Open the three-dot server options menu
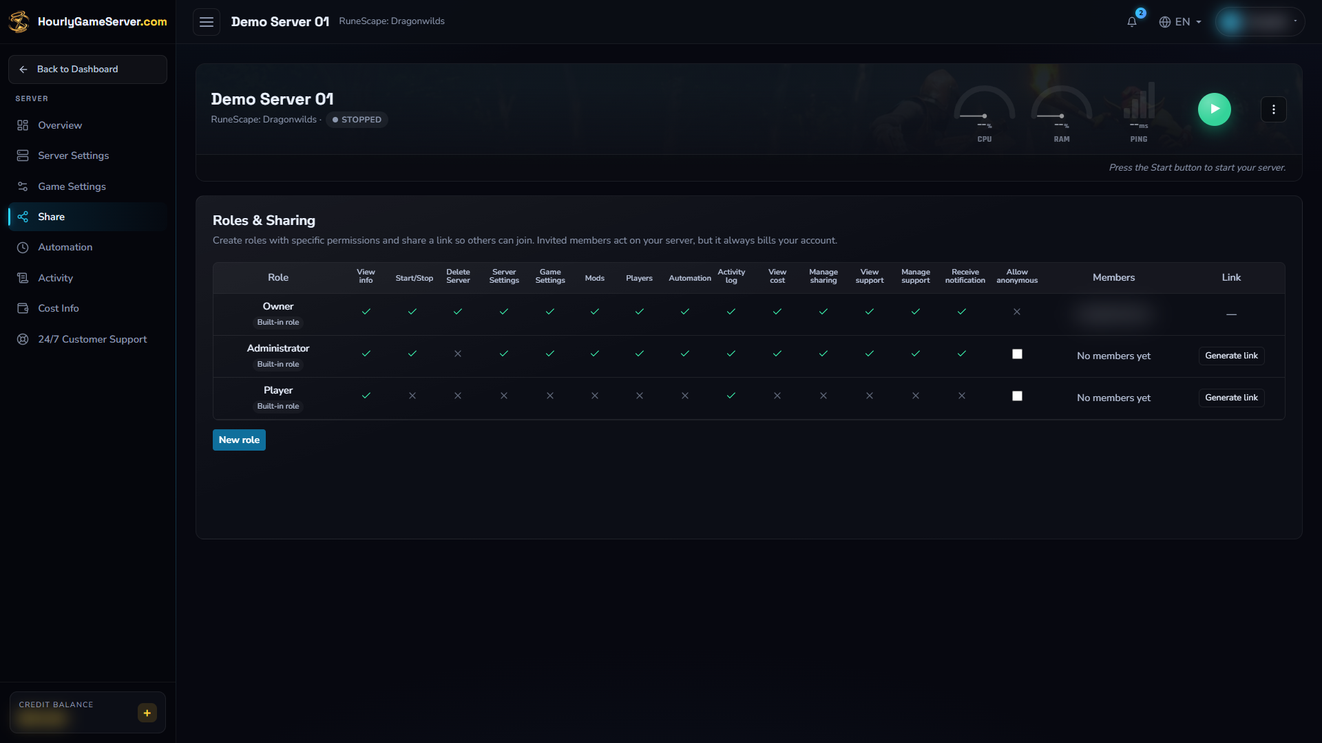This screenshot has width=1322, height=743. point(1274,109)
